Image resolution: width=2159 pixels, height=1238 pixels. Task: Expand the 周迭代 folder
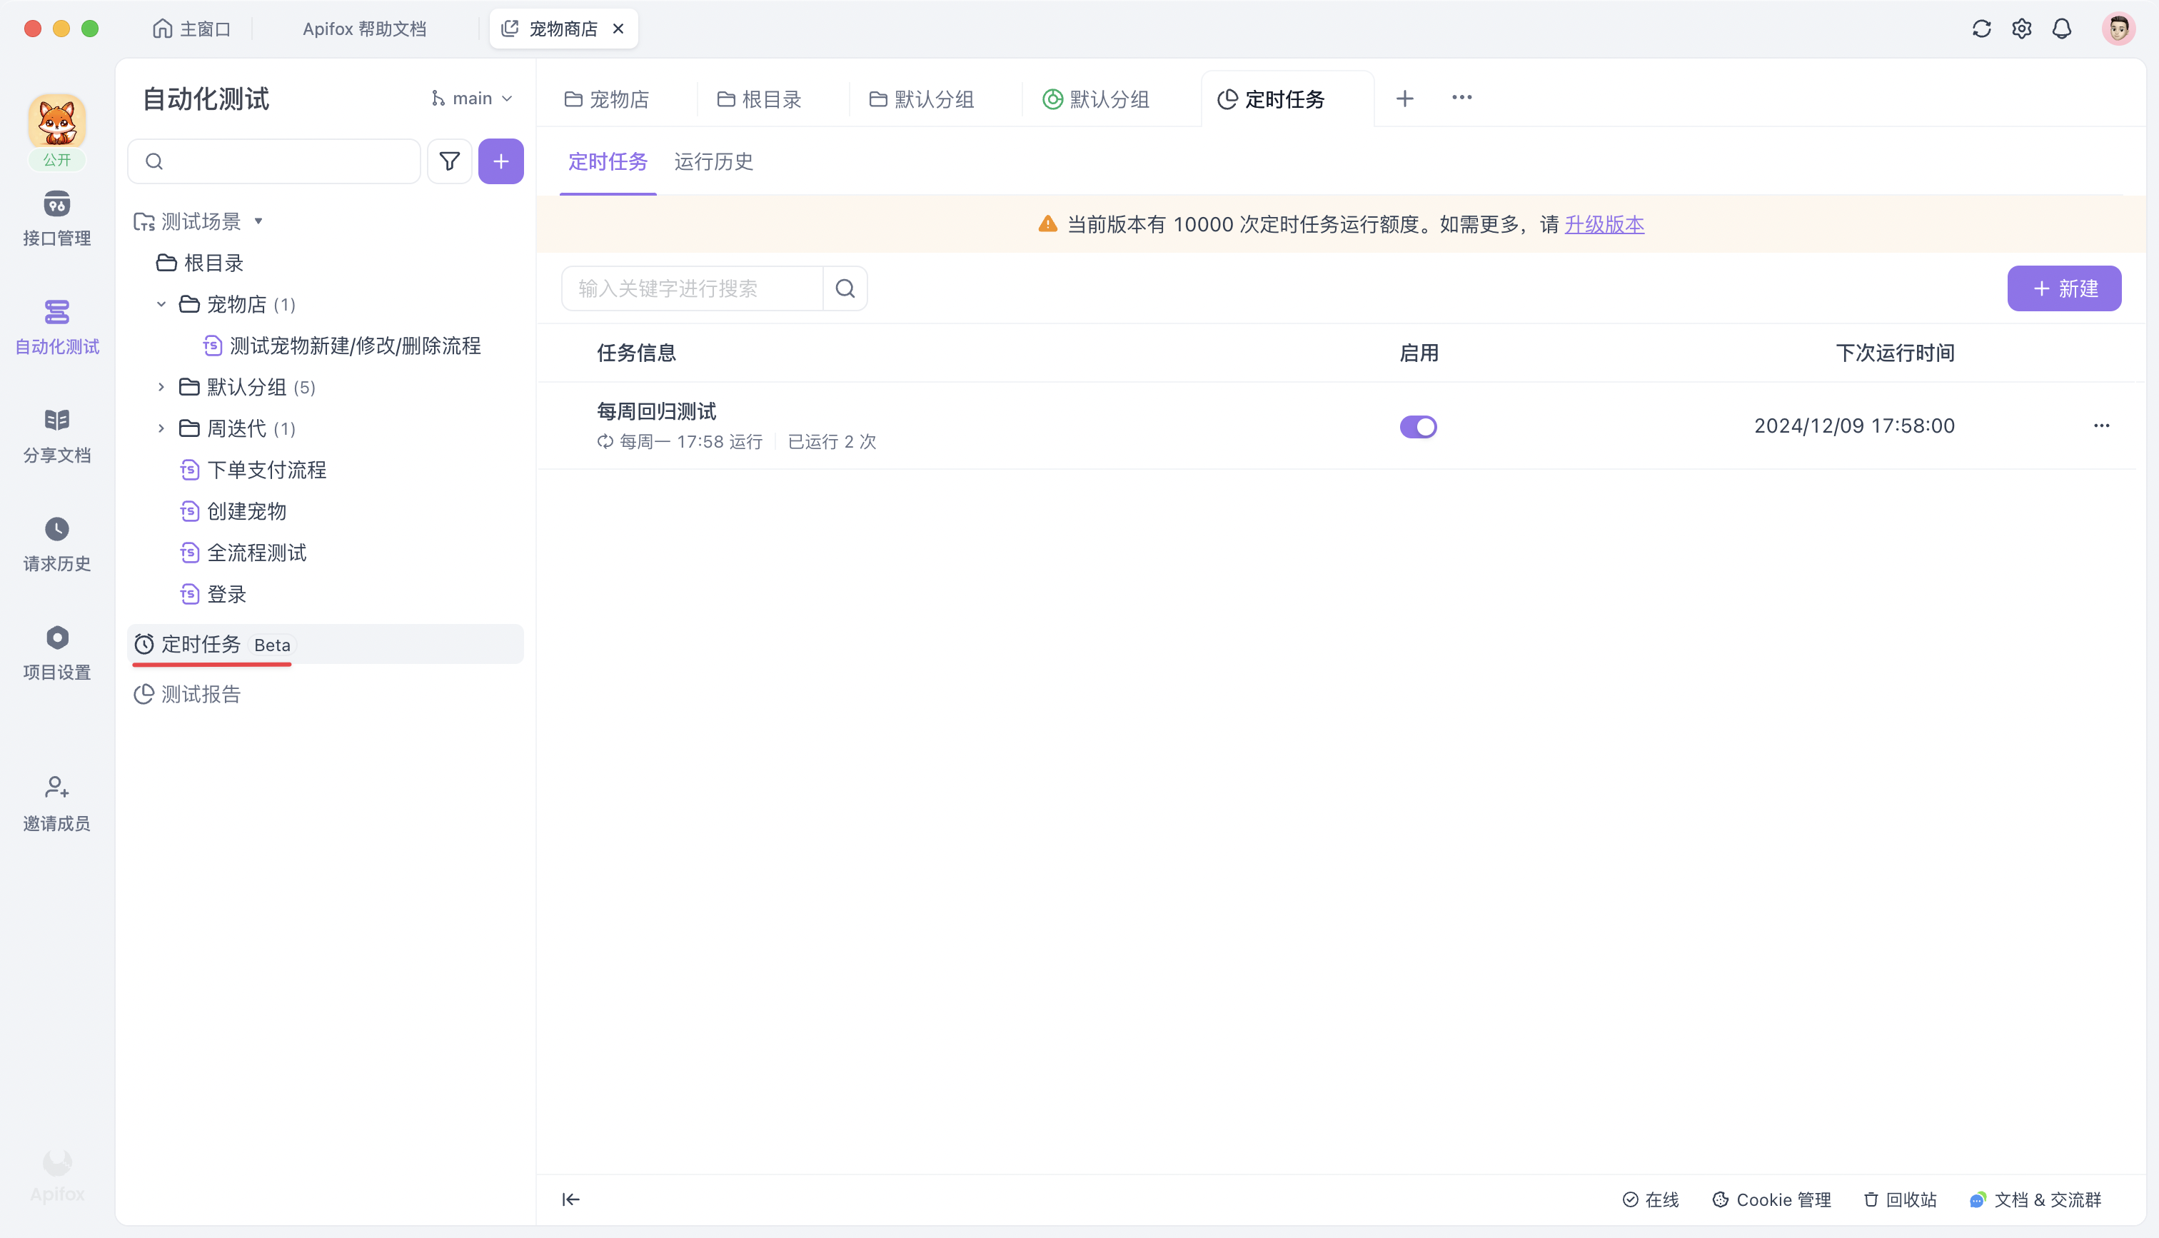161,428
